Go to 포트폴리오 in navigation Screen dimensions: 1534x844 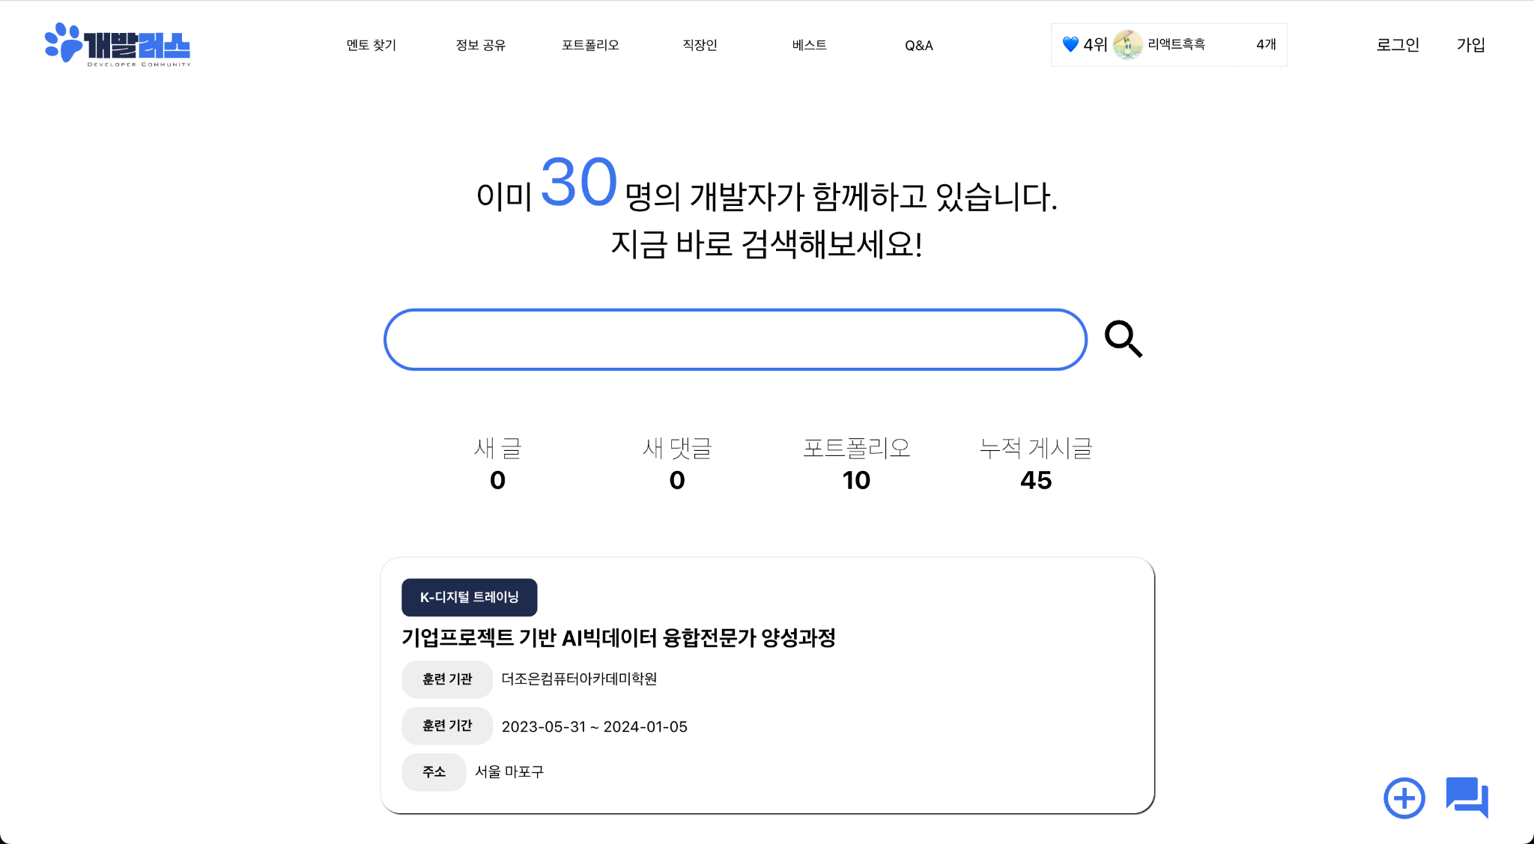coord(590,45)
